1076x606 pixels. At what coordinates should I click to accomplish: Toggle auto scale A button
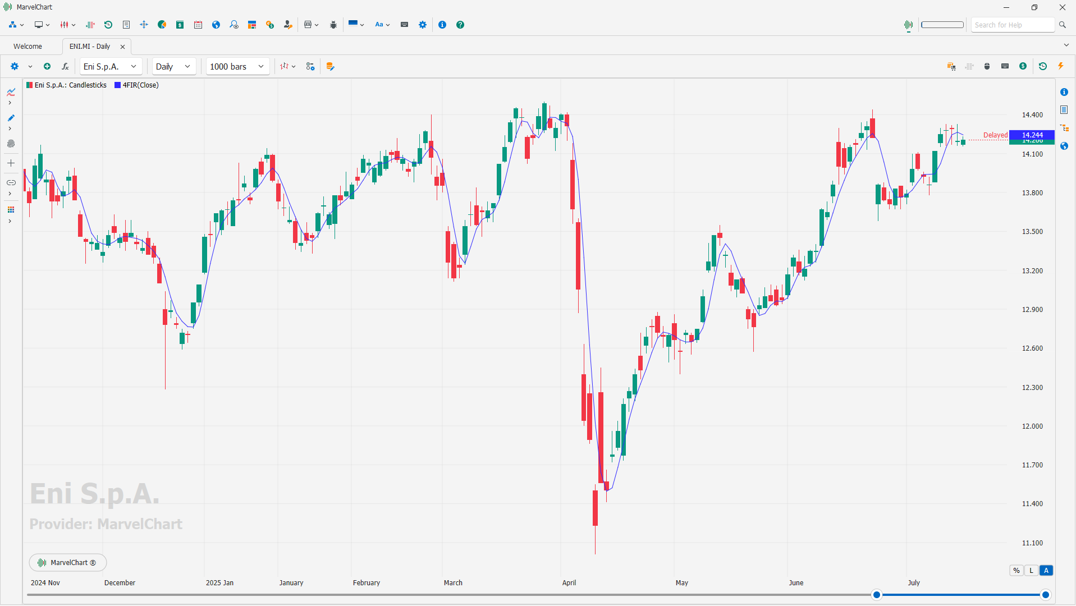pos(1046,571)
